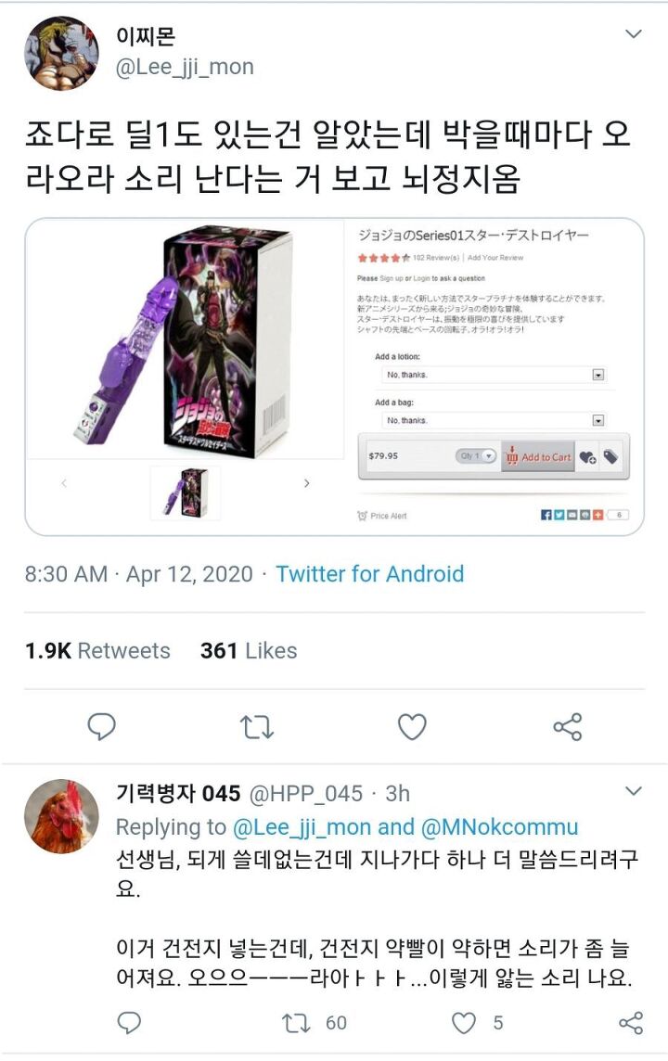
Task: Expand options chevron on HPP_045 reply
Action: tap(634, 791)
